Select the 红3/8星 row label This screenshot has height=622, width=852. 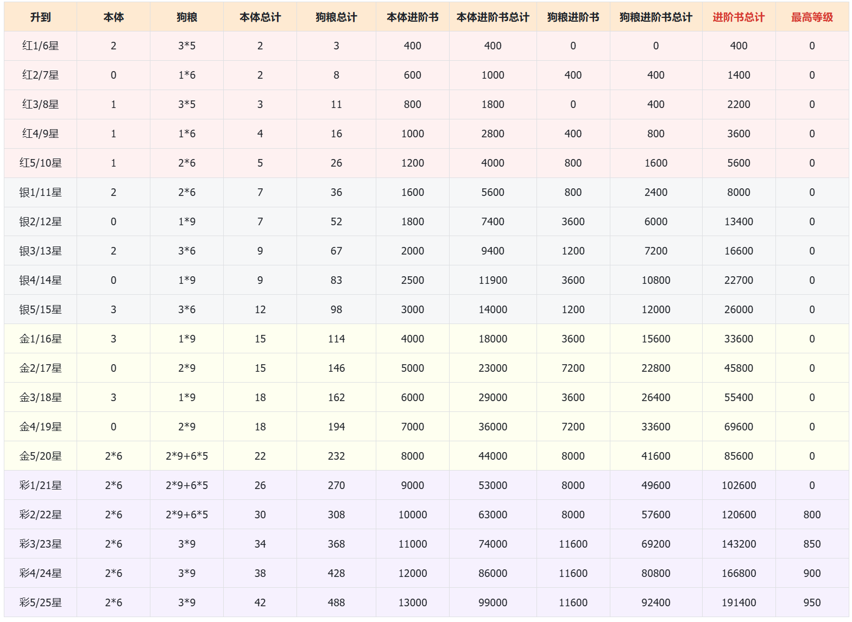tap(40, 105)
